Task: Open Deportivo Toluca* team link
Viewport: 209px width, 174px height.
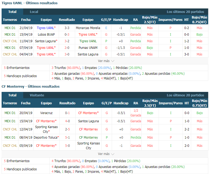Action: point(46,137)
